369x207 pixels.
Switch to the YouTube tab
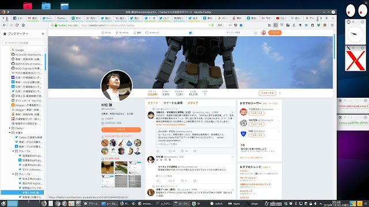point(281,18)
